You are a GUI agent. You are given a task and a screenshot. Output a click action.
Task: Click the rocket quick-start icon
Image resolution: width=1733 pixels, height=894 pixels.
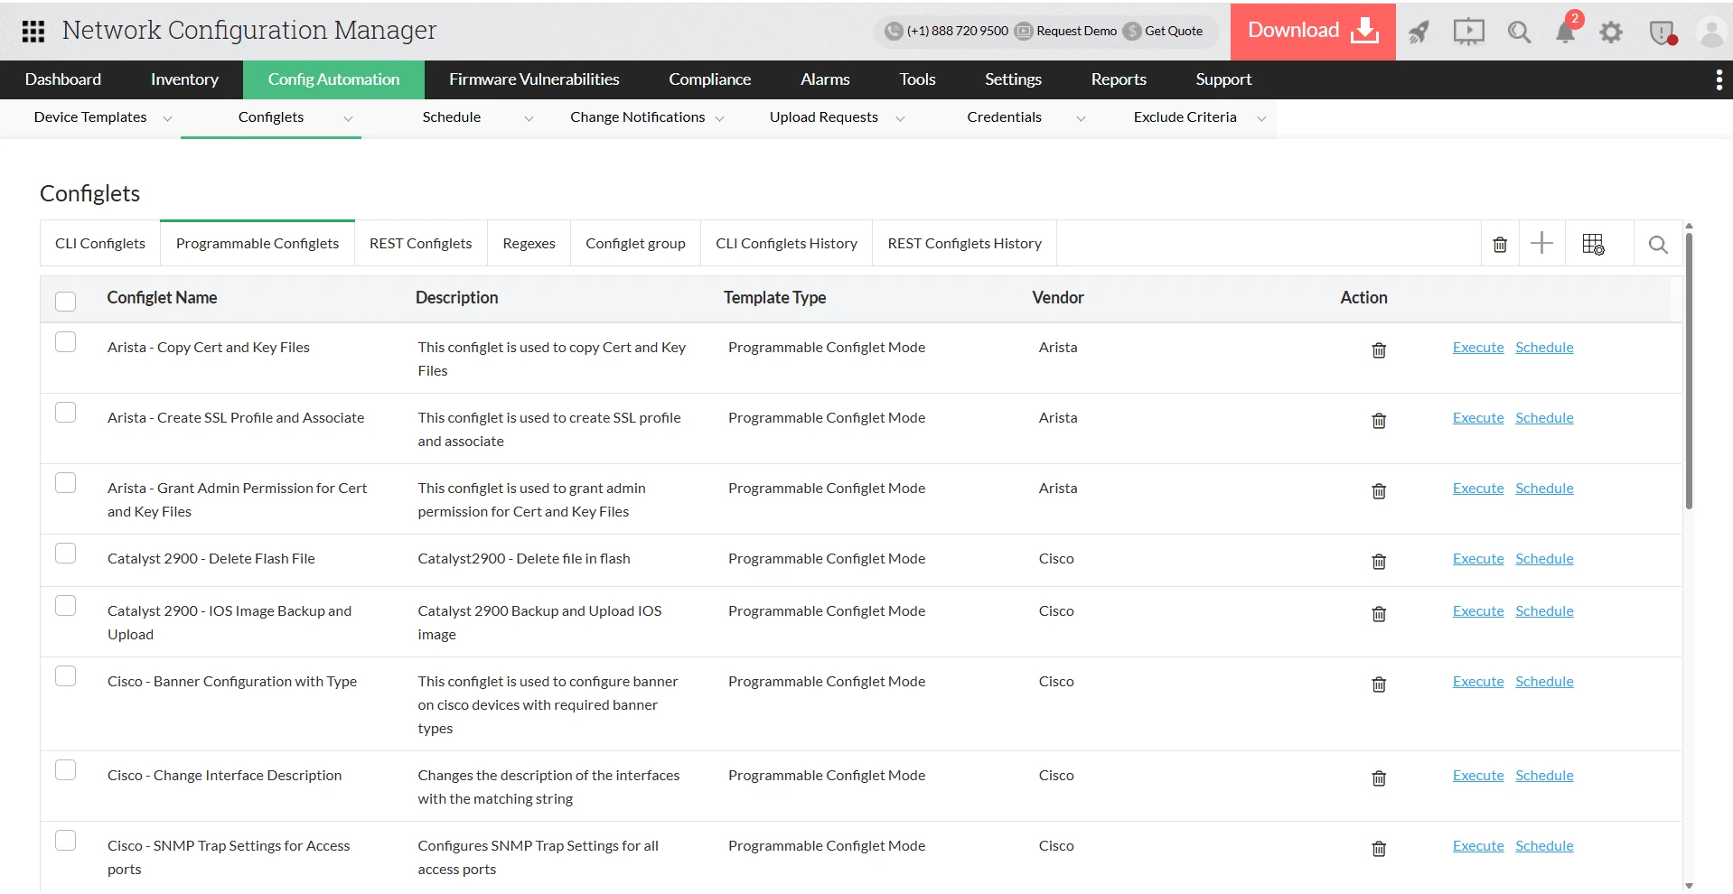pos(1419,33)
